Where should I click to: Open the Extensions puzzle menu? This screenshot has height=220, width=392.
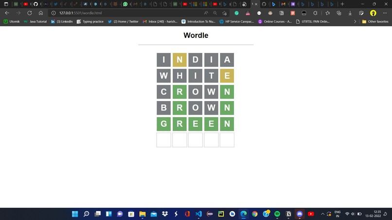click(315, 13)
